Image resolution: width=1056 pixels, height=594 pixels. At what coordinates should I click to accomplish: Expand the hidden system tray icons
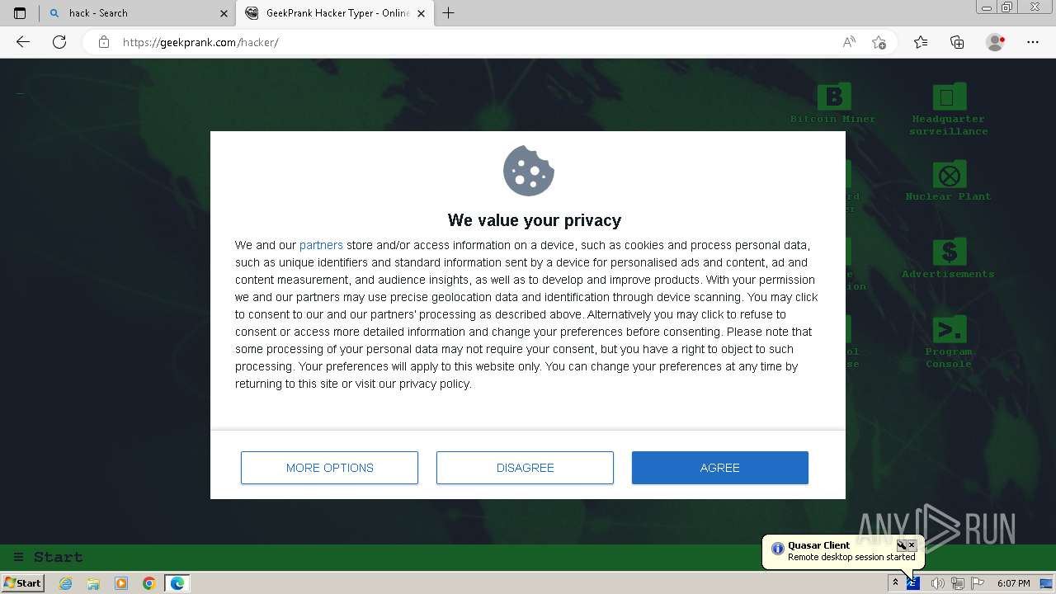[895, 583]
